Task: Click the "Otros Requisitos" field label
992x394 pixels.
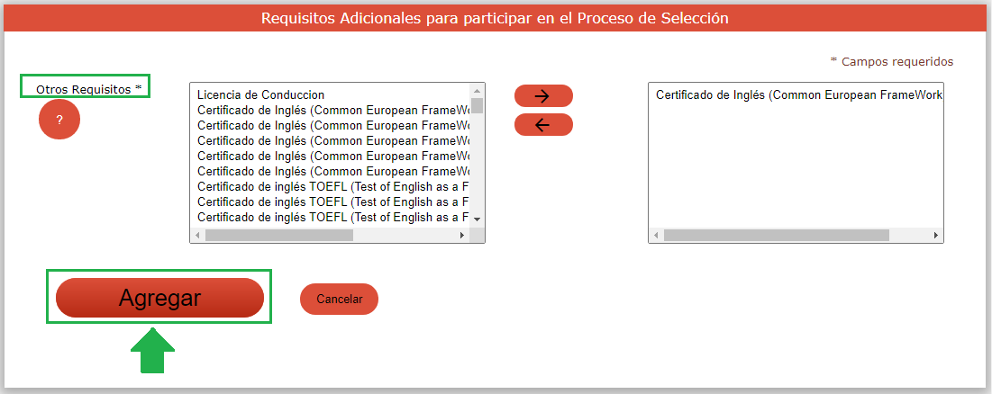Action: coord(88,89)
